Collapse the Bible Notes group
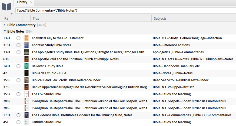 tap(5, 31)
